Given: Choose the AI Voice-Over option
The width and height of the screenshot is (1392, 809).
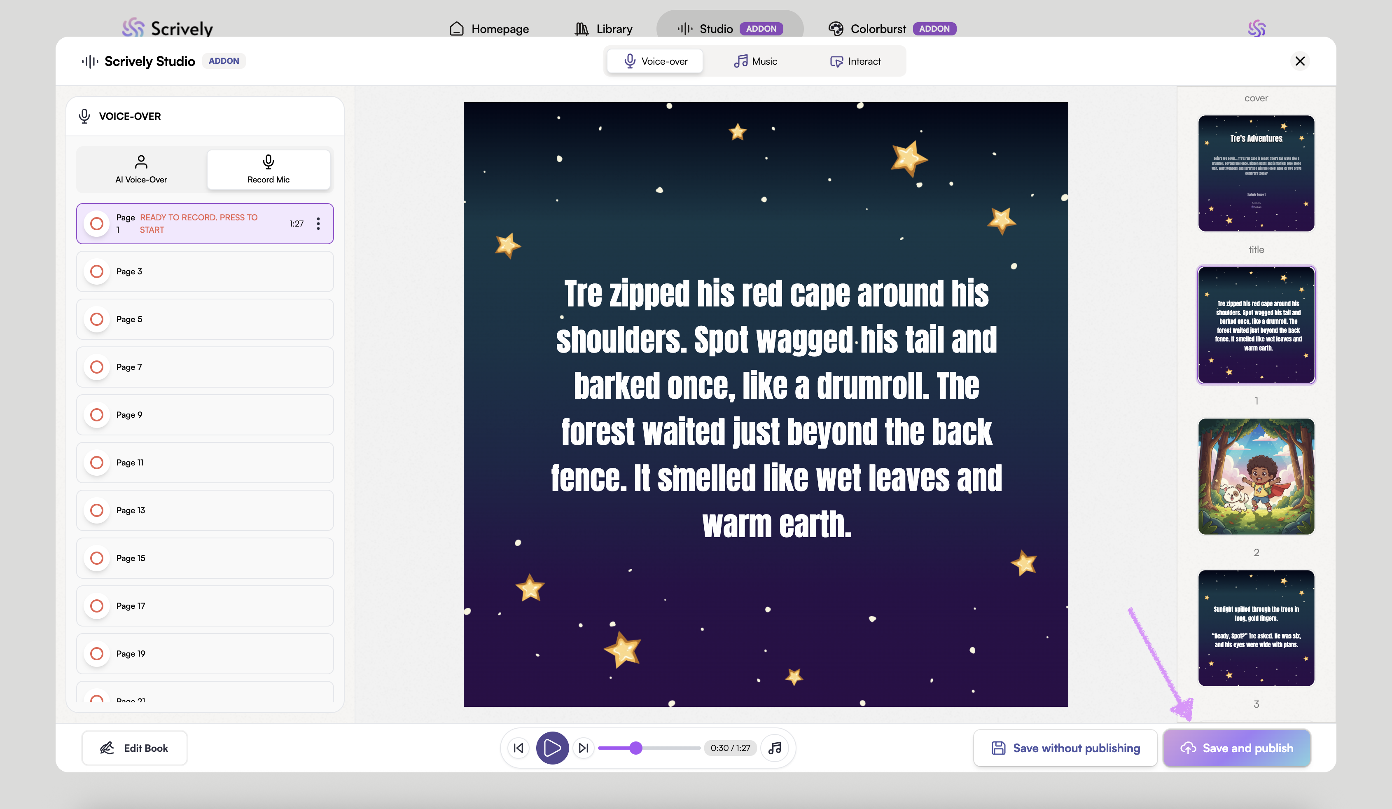Looking at the screenshot, I should [x=141, y=169].
